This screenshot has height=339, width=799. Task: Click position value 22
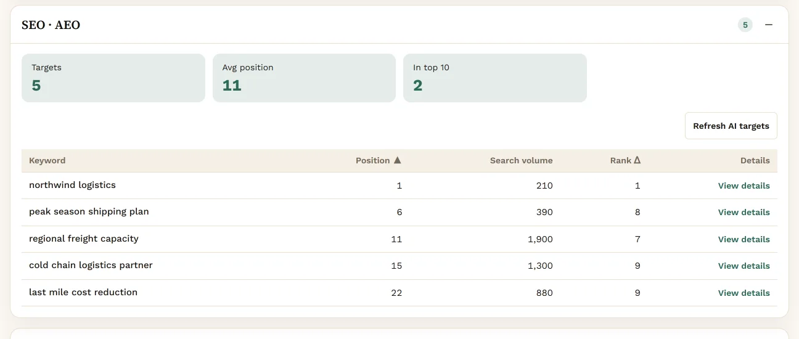pyautogui.click(x=396, y=293)
